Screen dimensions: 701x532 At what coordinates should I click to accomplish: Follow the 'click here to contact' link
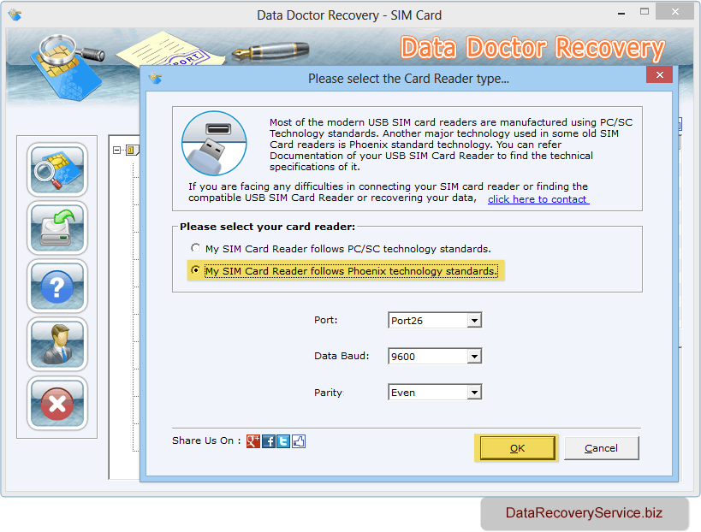tap(538, 199)
